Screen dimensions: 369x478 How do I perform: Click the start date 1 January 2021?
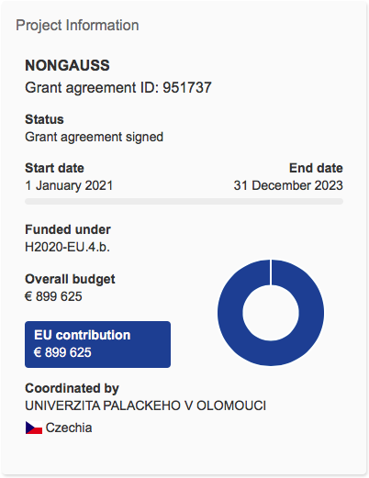[x=69, y=185]
